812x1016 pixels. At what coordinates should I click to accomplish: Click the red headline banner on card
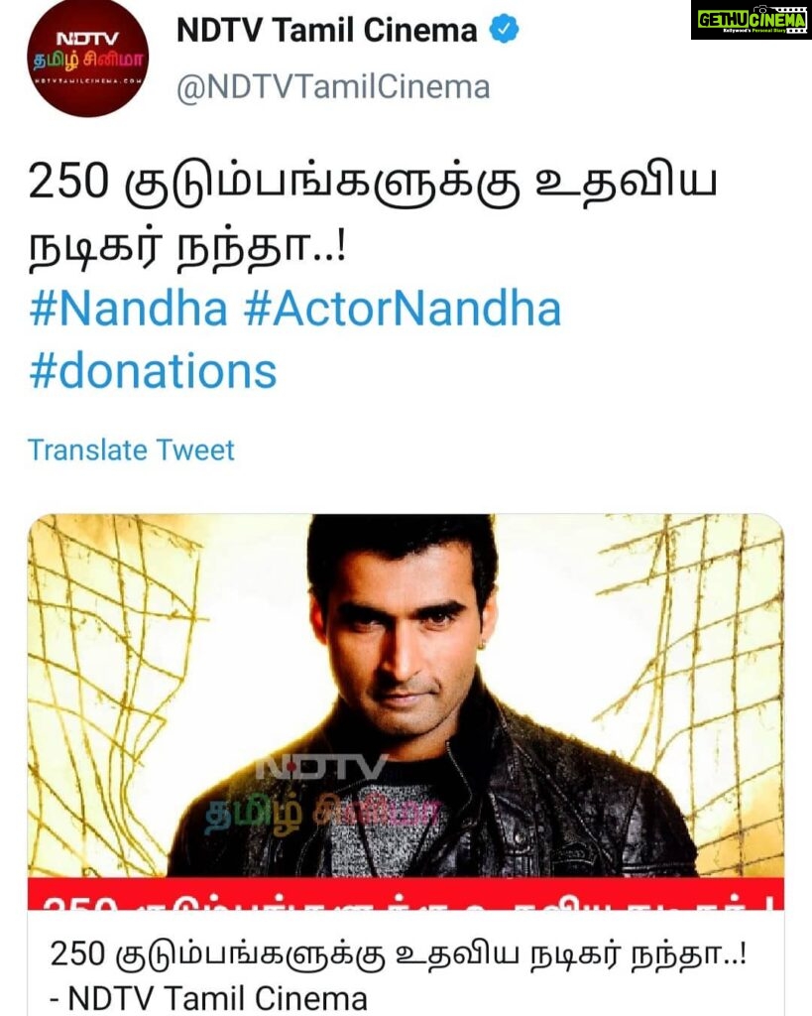(406, 894)
